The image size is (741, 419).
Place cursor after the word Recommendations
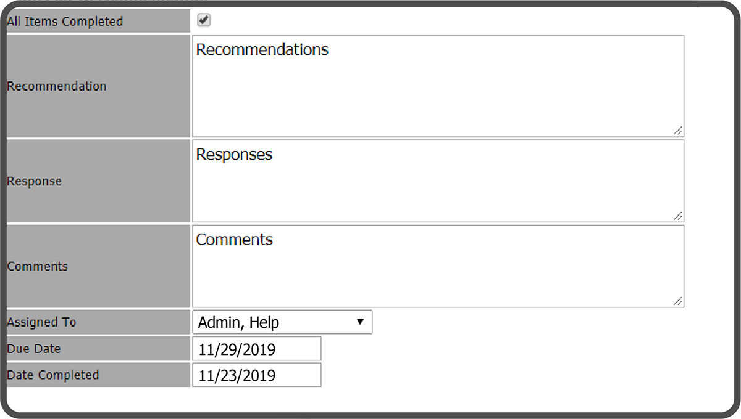click(x=330, y=50)
